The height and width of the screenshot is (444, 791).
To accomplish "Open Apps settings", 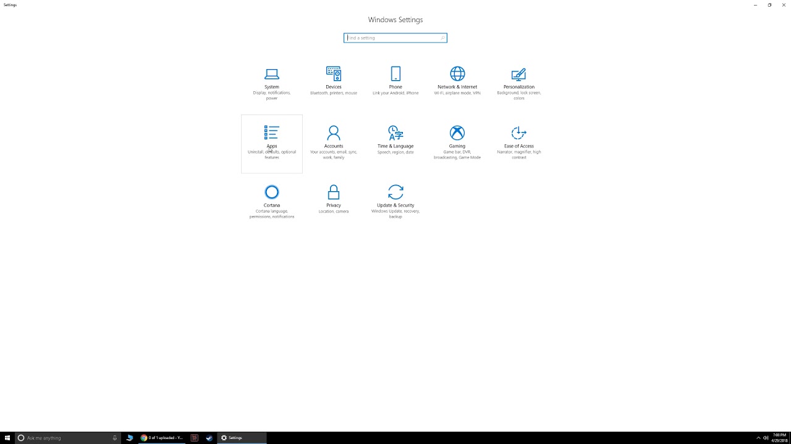I will 272,142.
